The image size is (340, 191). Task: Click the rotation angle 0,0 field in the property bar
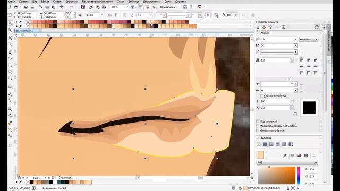click(x=94, y=15)
